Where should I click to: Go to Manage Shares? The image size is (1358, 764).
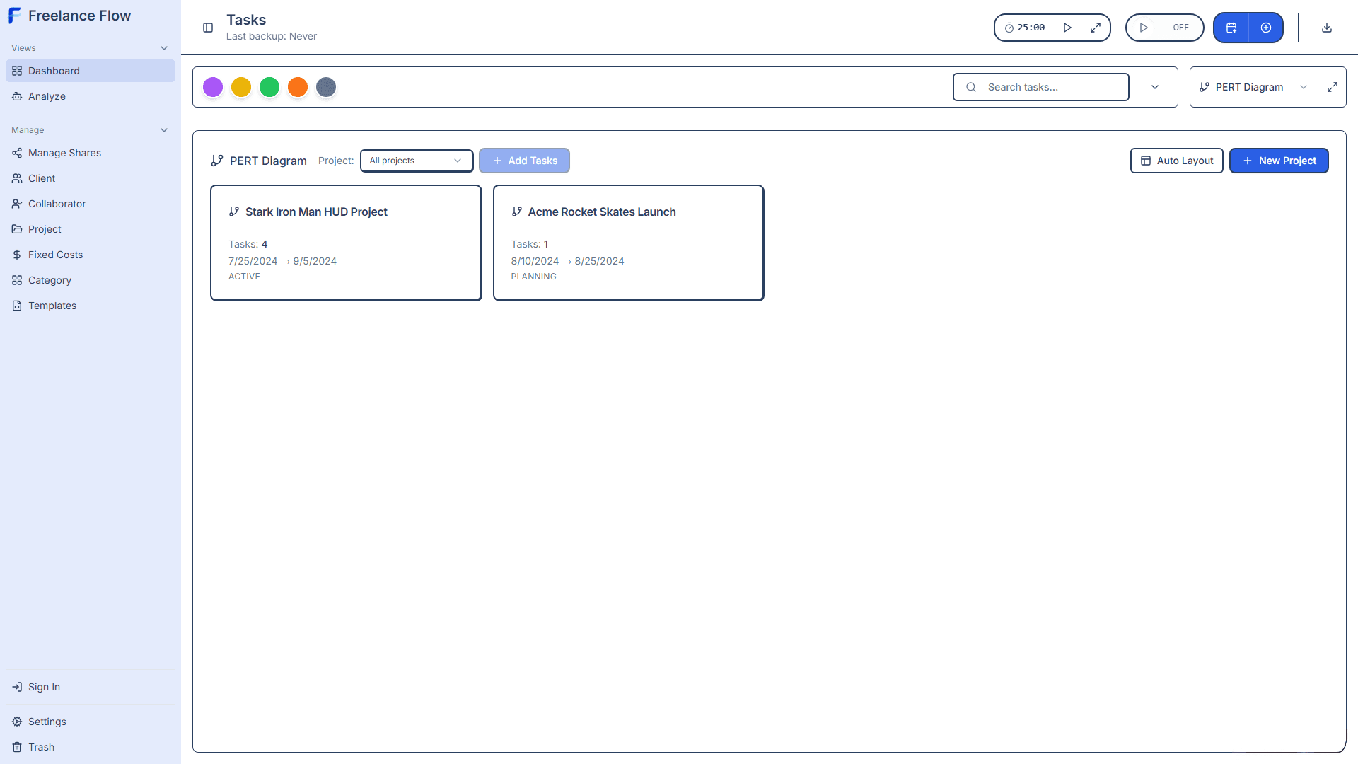91,153
